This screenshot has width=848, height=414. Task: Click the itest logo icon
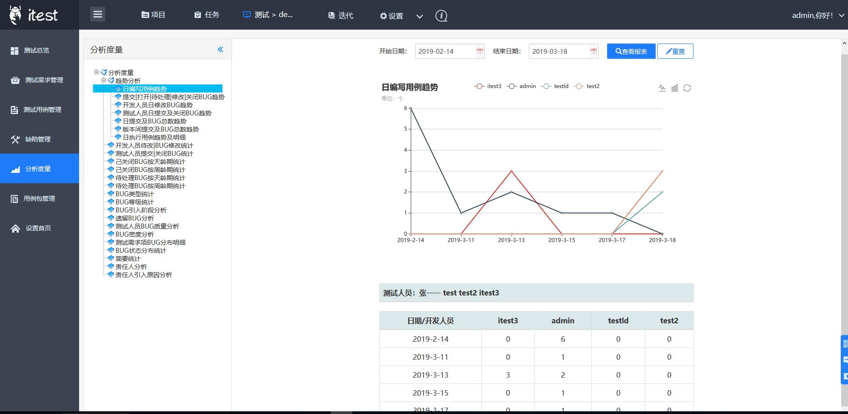click(x=15, y=15)
